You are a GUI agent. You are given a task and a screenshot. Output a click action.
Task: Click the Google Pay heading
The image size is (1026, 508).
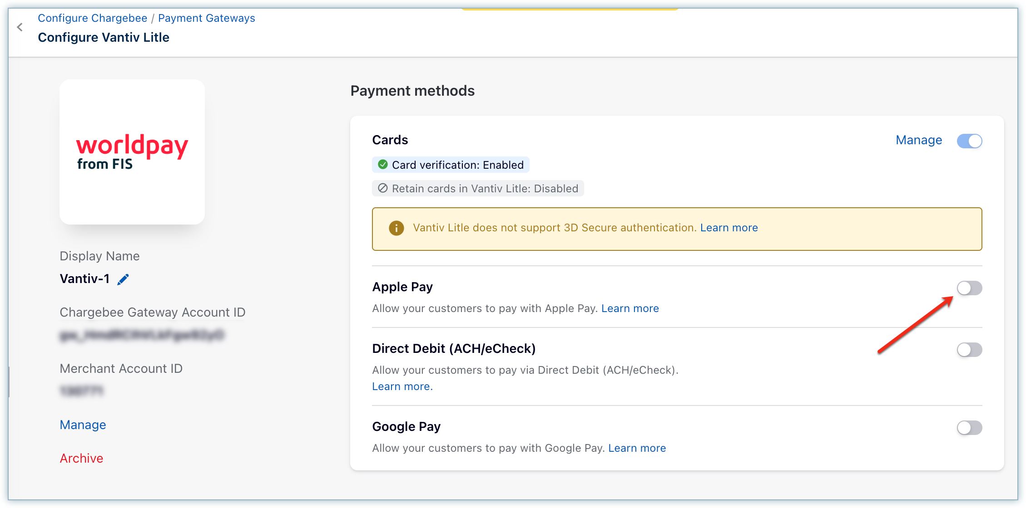click(x=406, y=427)
